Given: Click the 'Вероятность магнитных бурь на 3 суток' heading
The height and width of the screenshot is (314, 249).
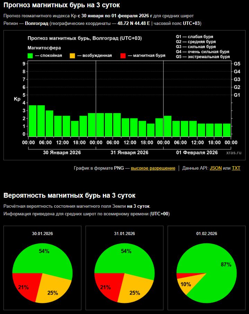Looking at the screenshot, I should [x=69, y=196].
